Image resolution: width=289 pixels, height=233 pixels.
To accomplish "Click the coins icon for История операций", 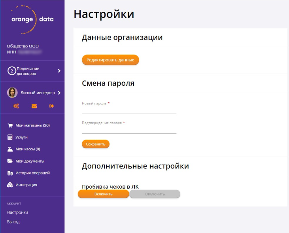I will point(10,173).
